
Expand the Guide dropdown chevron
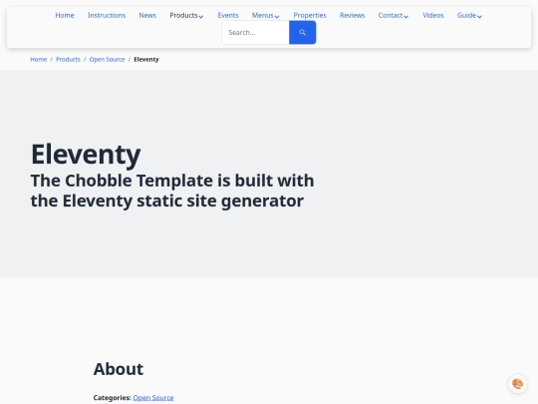click(479, 17)
